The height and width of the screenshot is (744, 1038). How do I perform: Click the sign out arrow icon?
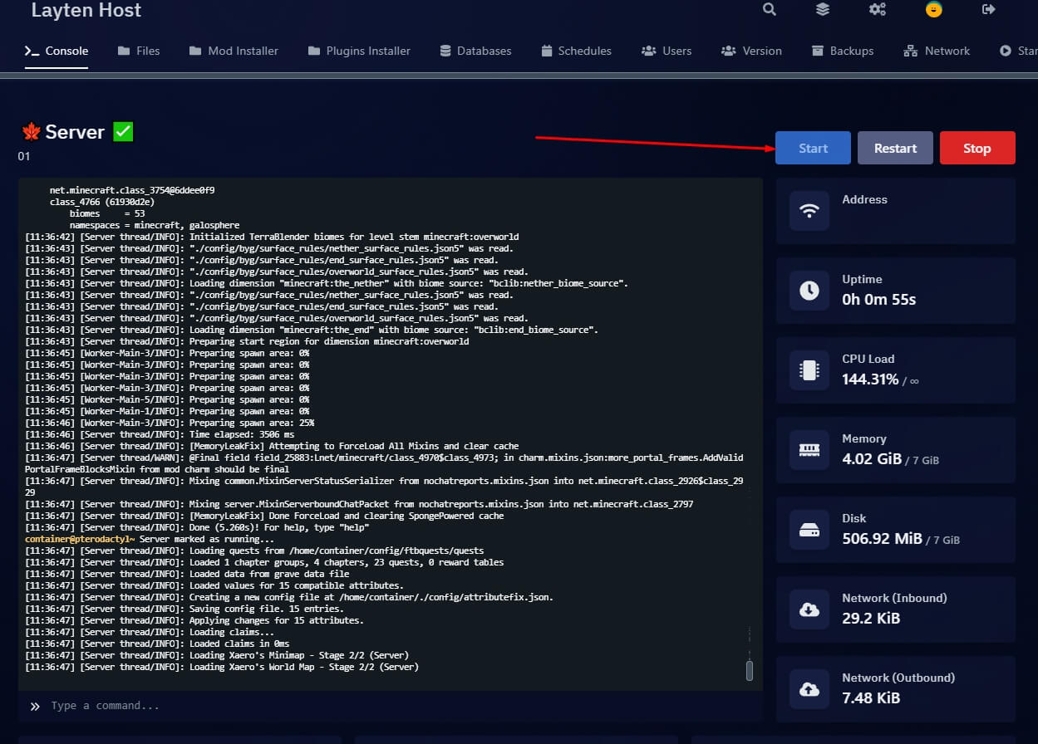point(988,9)
